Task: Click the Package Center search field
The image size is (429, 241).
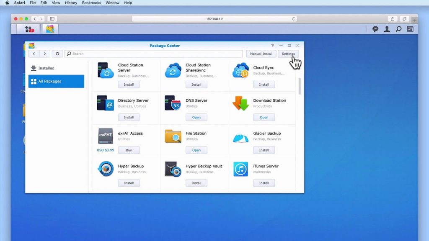Action: [153, 54]
